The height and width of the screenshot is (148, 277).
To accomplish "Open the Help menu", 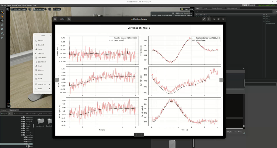I will 34,5.
